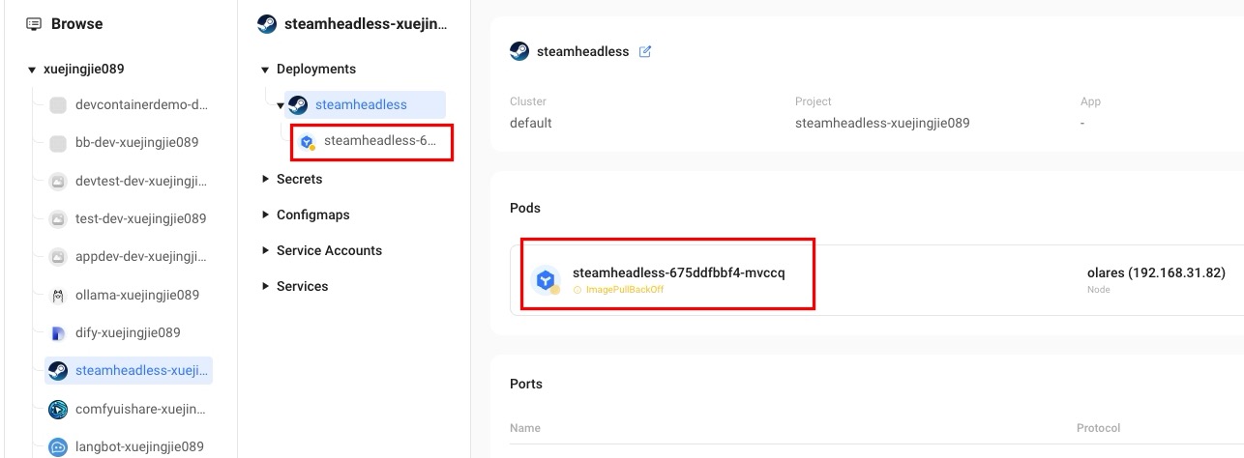Open pod steamheadless-675ddfbbf4-mvccq
Screen dimensions: 1244x458
click(678, 272)
